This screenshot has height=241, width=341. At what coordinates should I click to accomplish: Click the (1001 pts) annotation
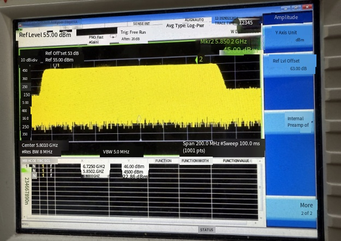[x=194, y=151]
